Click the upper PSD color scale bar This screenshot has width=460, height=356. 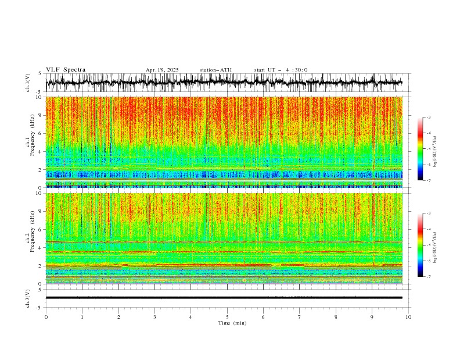pyautogui.click(x=420, y=149)
